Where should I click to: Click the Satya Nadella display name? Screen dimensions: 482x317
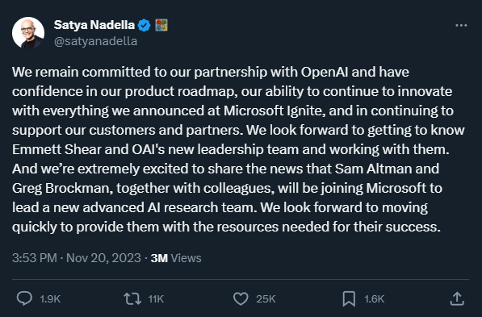pos(94,25)
